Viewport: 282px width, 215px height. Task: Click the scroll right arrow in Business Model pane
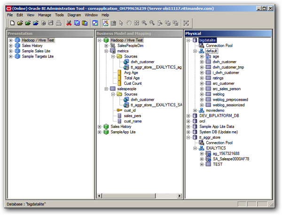pyautogui.click(x=180, y=196)
